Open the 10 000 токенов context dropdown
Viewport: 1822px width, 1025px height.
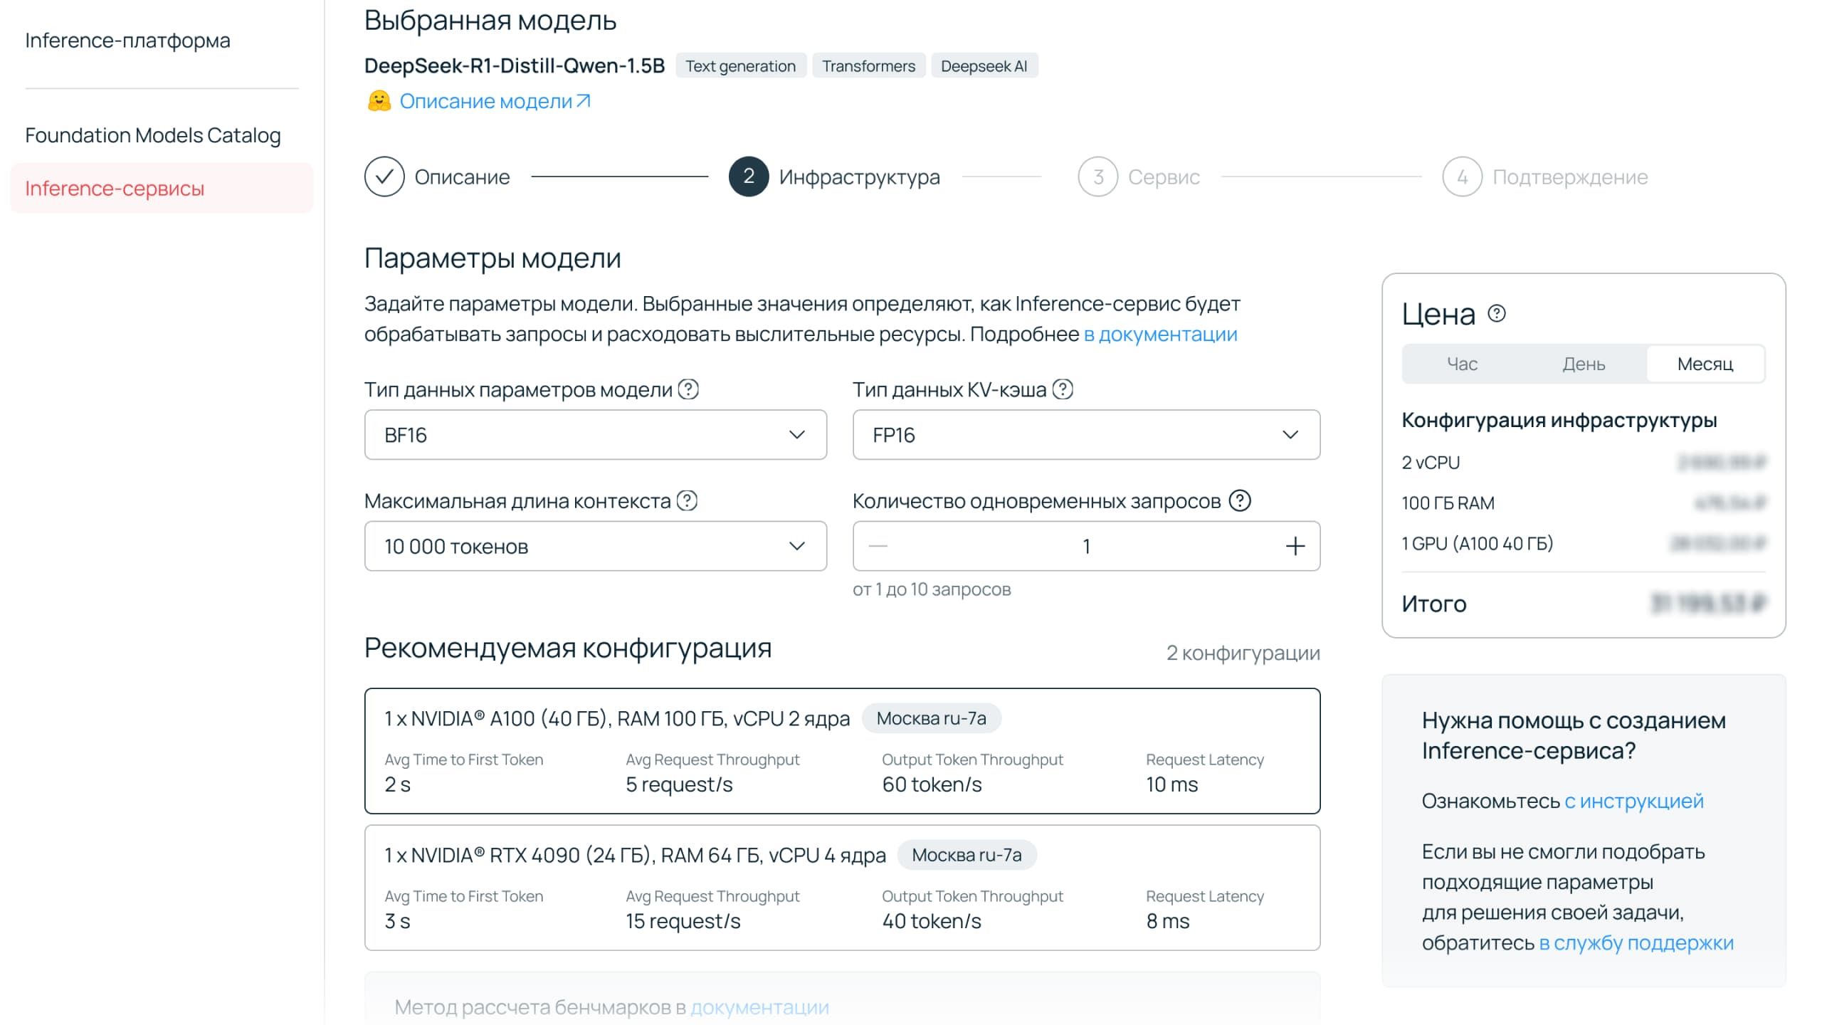coord(595,546)
